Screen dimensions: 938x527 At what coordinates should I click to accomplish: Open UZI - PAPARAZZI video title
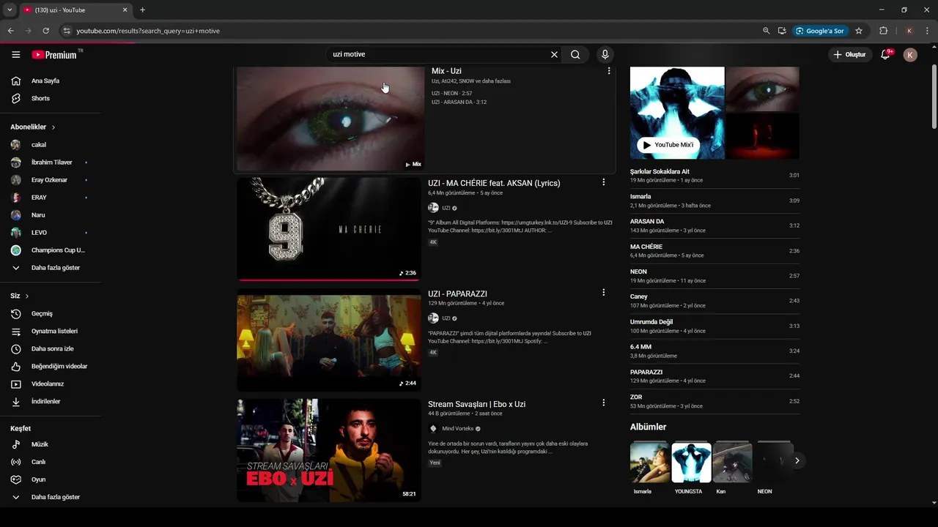tap(457, 294)
